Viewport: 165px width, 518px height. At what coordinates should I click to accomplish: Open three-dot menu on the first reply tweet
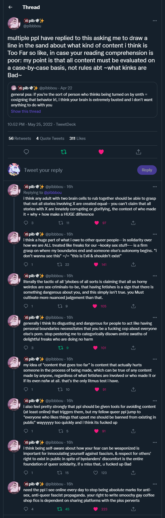[155, 187]
